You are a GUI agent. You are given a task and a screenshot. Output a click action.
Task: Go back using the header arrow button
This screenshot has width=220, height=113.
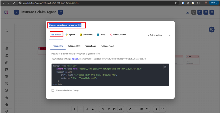tap(17, 12)
